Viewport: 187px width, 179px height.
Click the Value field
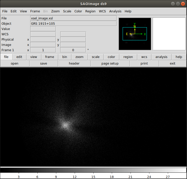[43, 29]
